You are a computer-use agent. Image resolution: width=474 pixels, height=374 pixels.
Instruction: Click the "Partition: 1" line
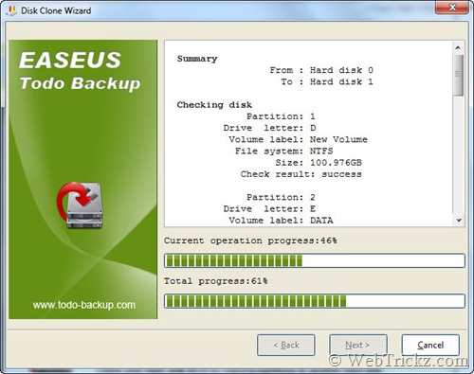pyautogui.click(x=281, y=116)
